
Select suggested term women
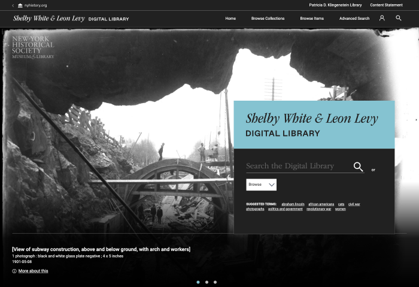pyautogui.click(x=341, y=209)
